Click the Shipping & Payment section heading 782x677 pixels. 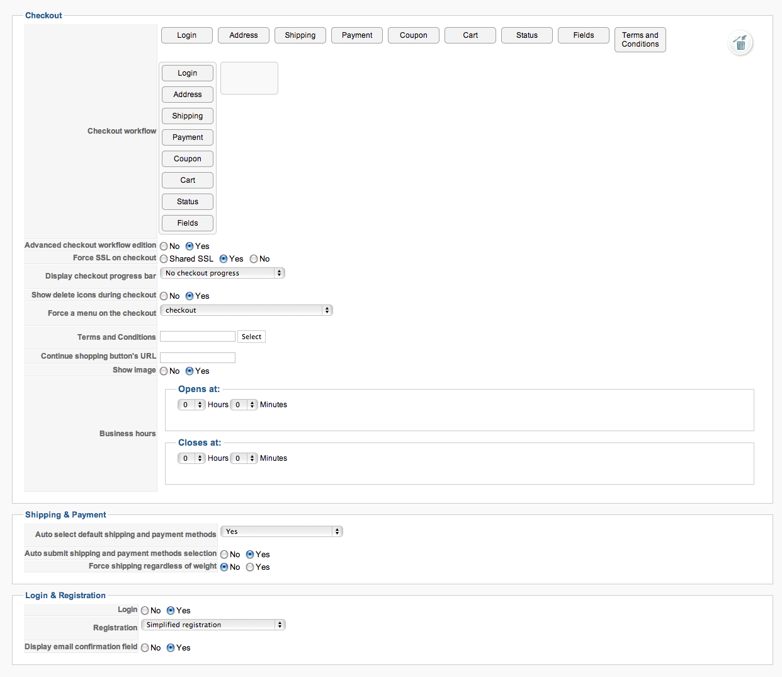tap(65, 515)
